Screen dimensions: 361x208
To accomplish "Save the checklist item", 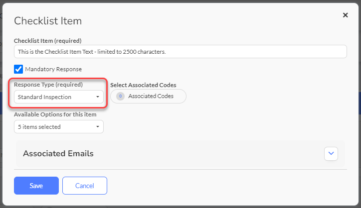I will click(36, 186).
